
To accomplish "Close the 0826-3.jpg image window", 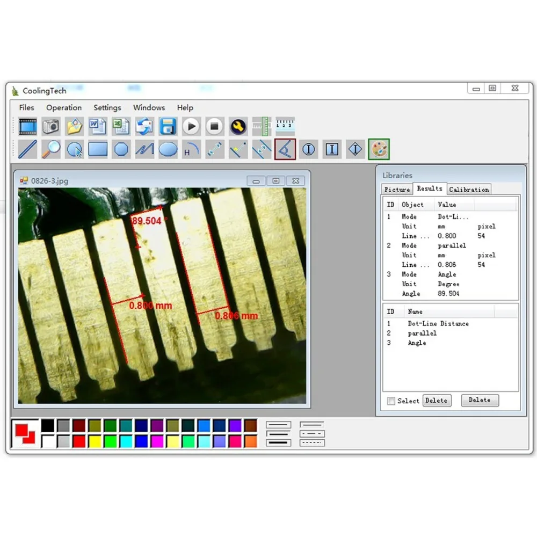I will pyautogui.click(x=295, y=181).
